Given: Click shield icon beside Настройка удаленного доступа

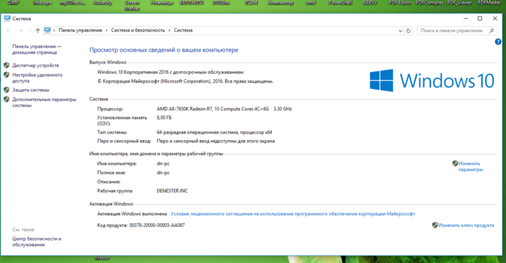Looking at the screenshot, I should (6, 74).
